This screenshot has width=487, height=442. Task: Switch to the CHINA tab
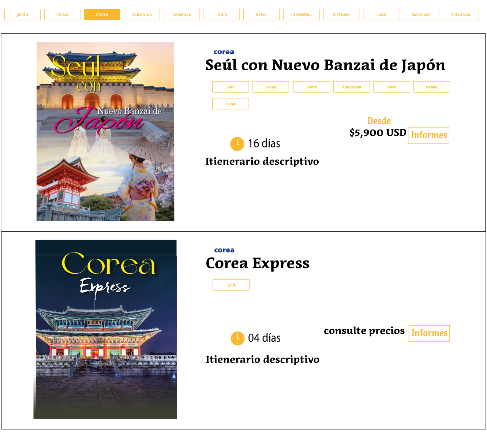(62, 15)
